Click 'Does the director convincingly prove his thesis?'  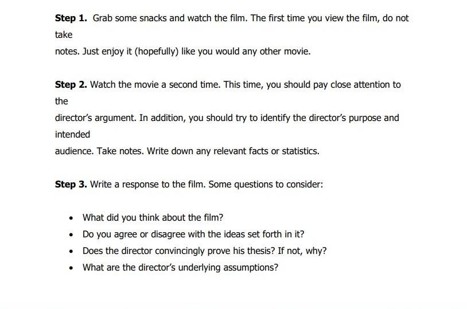pyautogui.click(x=178, y=251)
